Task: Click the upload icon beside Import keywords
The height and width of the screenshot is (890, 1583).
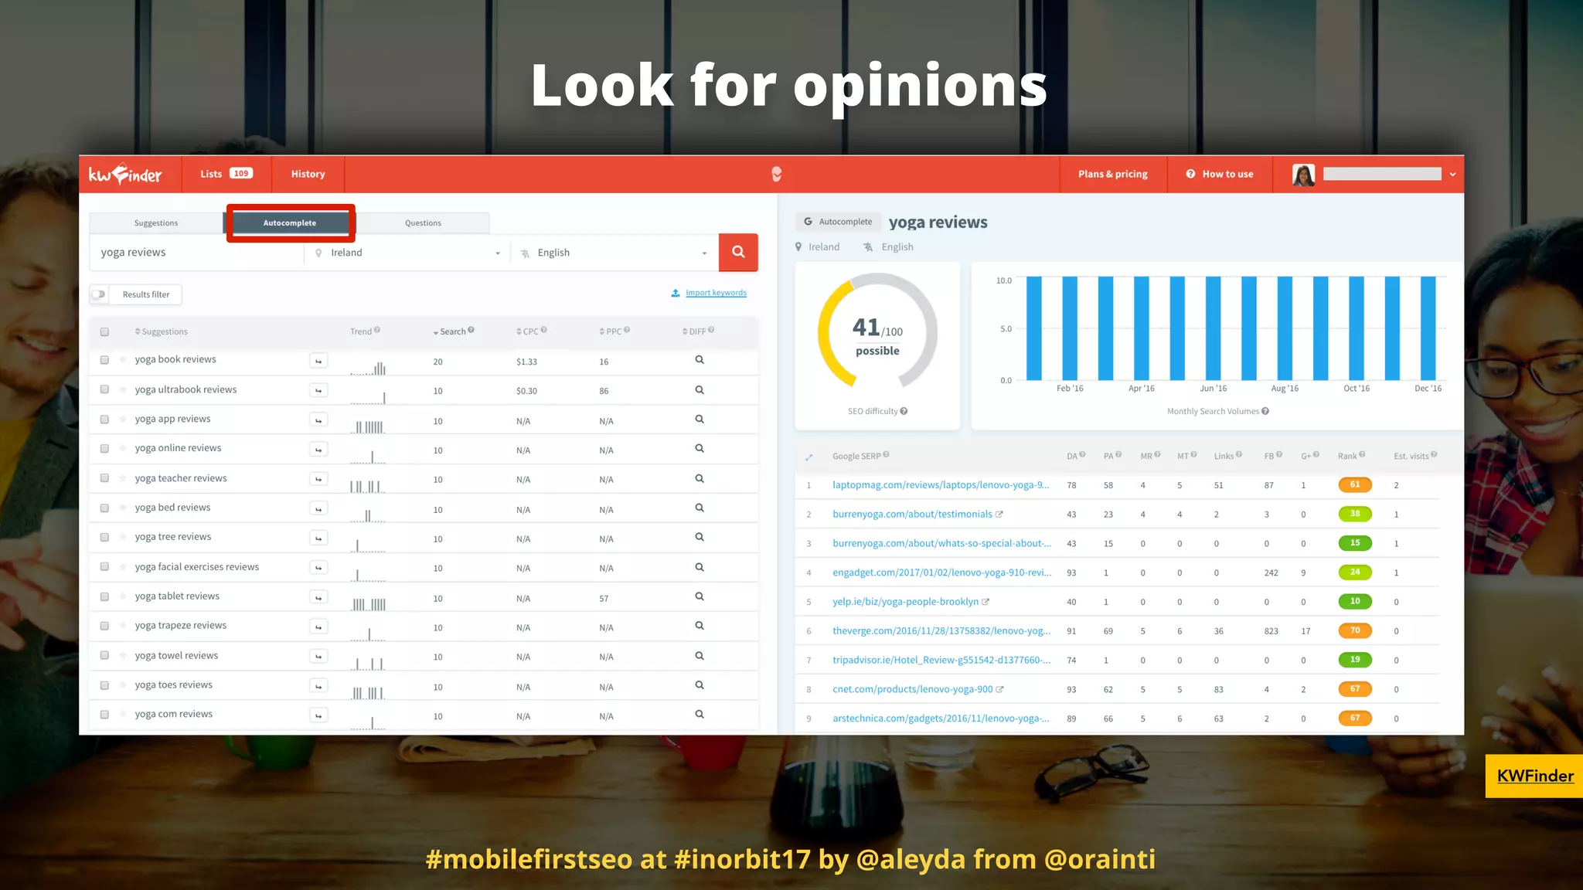Action: (676, 293)
